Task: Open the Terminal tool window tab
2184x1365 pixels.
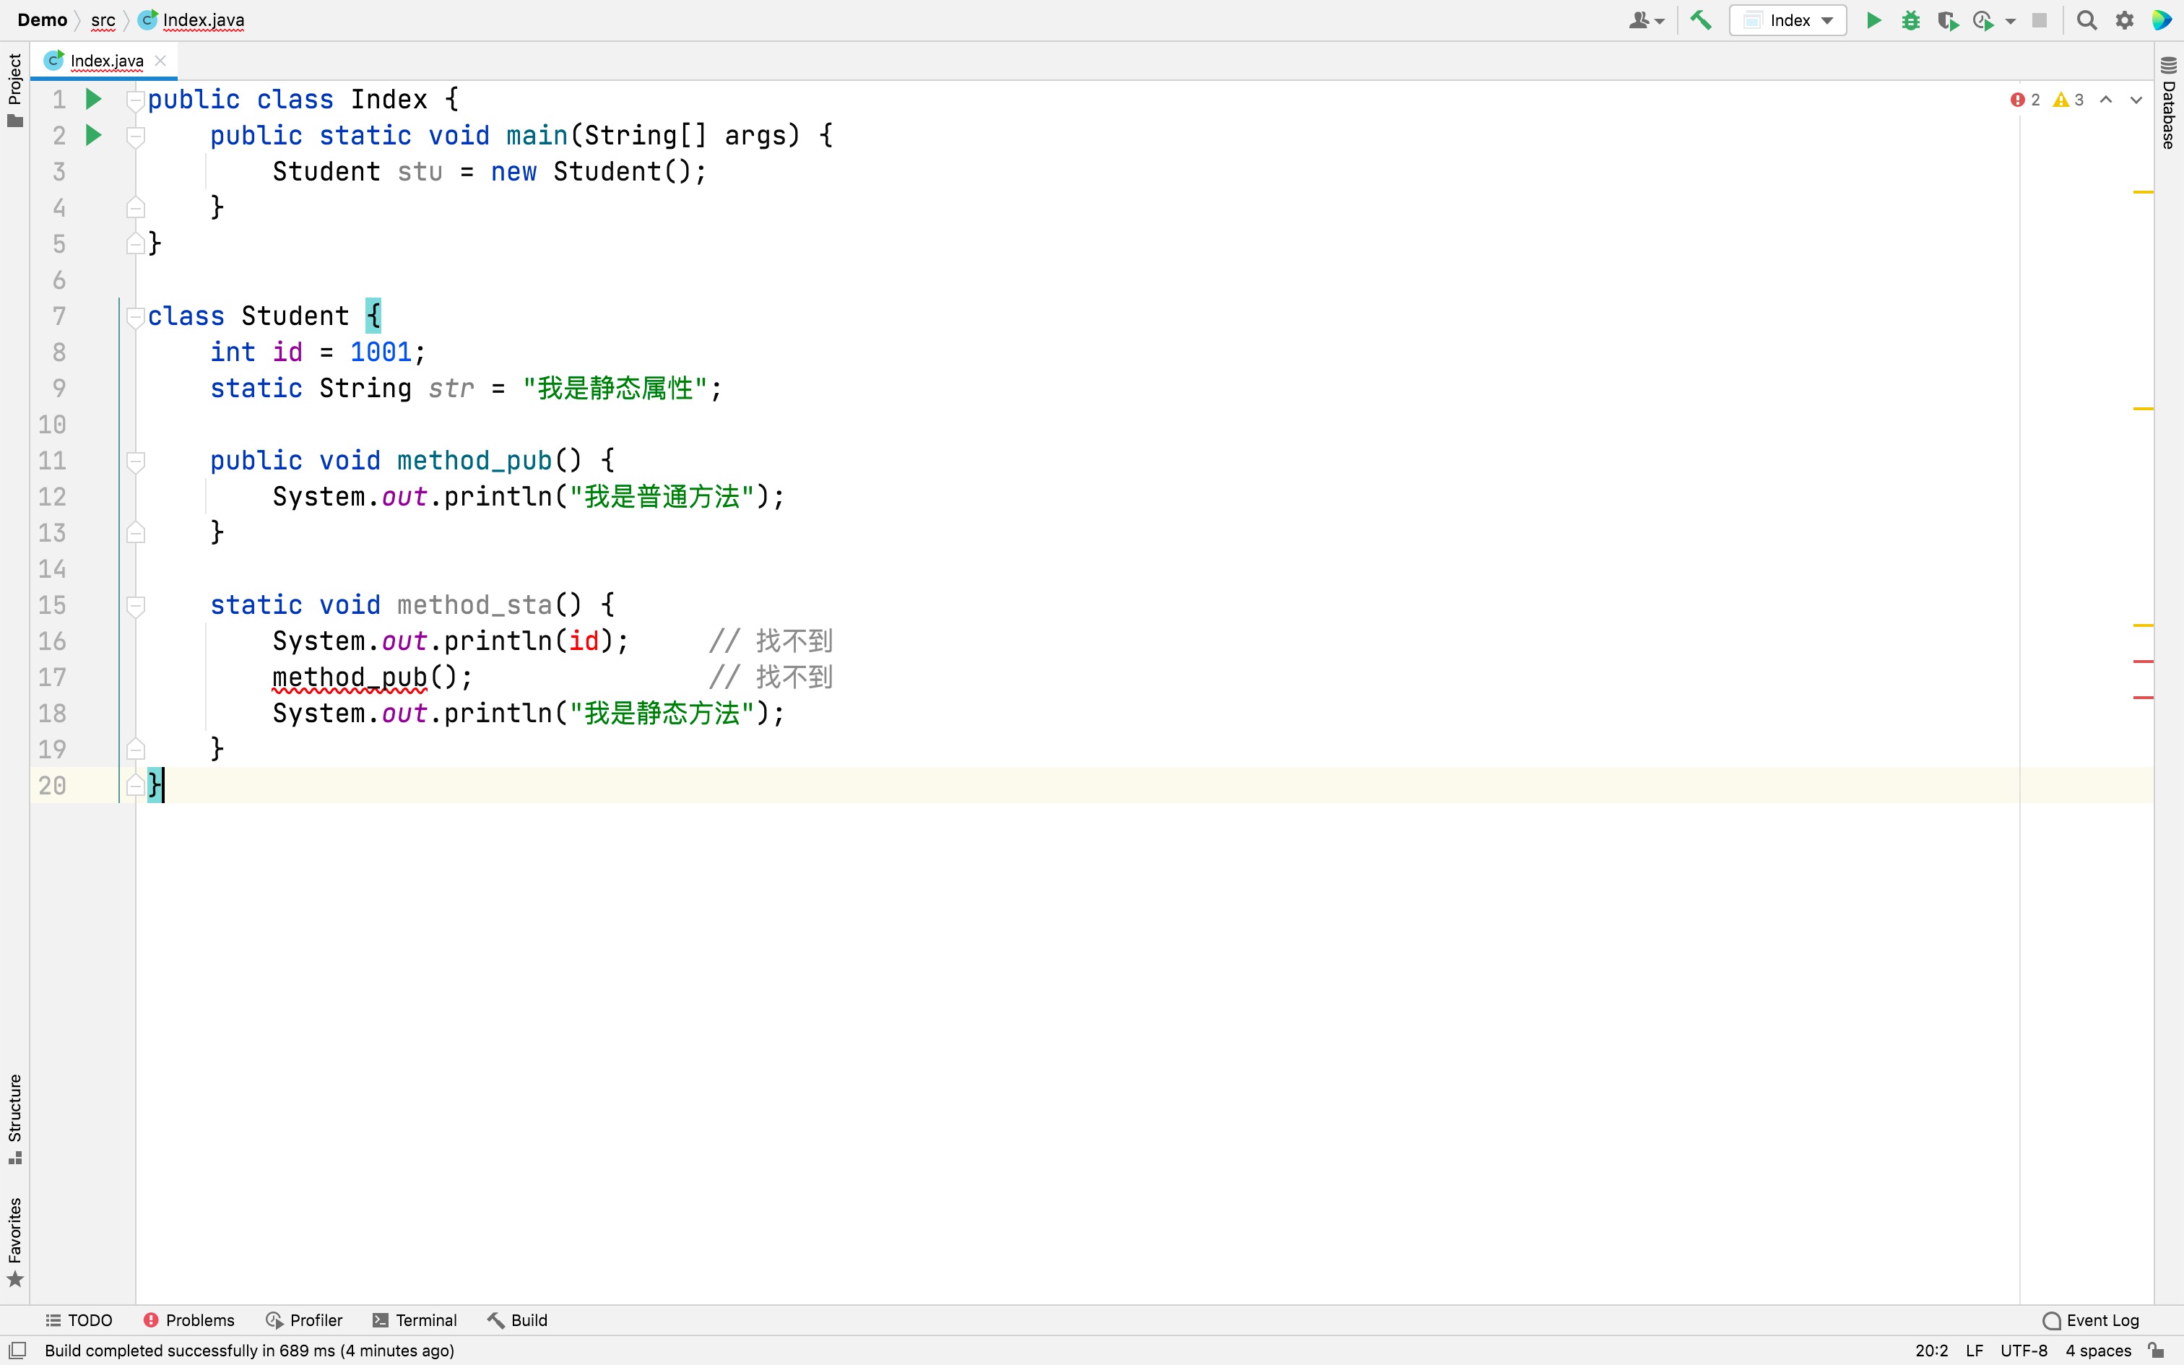Action: 415,1320
